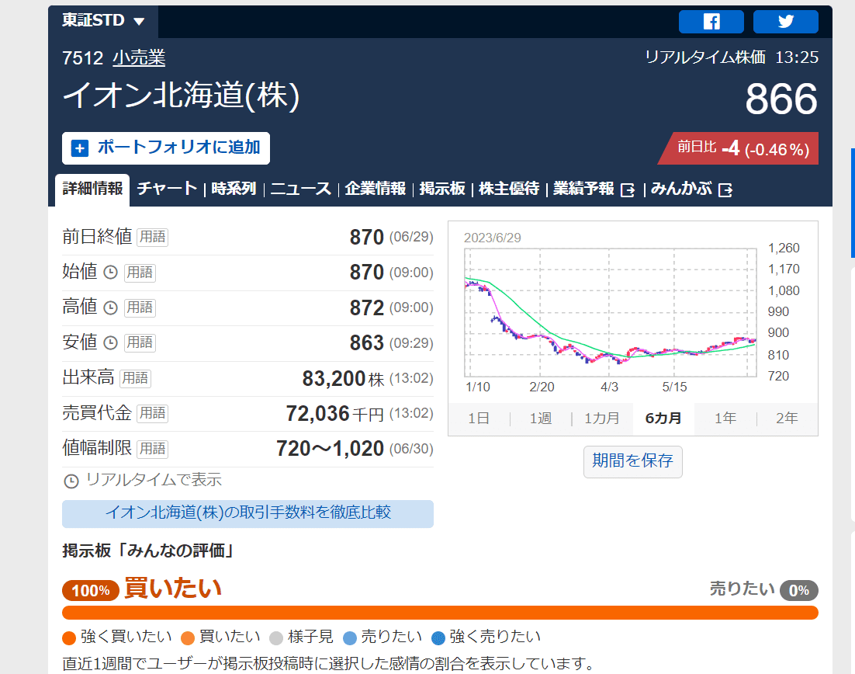The width and height of the screenshot is (855, 674).
Task: Click the light-orange 買いたい legend dot
Action: click(188, 638)
